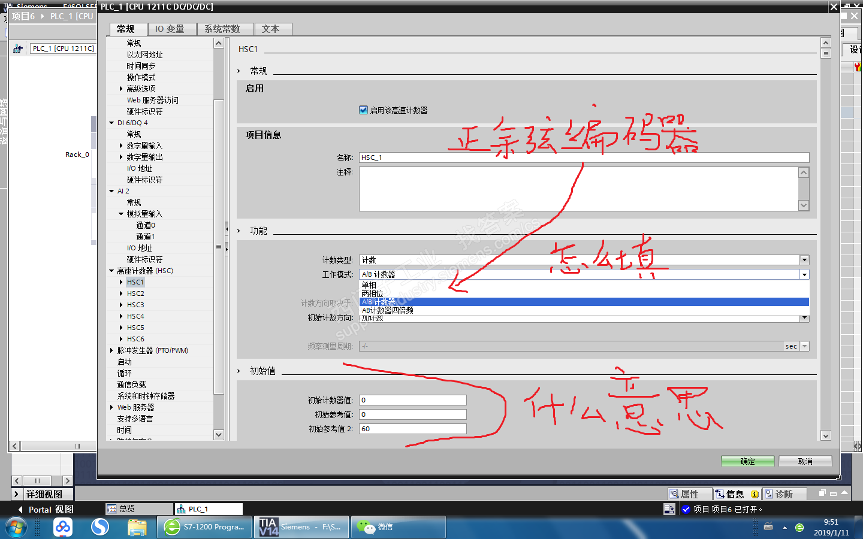The height and width of the screenshot is (539, 863).
Task: Click the 初始计数器值 input field
Action: pyautogui.click(x=412, y=400)
